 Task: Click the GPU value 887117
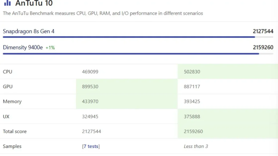[x=192, y=86]
